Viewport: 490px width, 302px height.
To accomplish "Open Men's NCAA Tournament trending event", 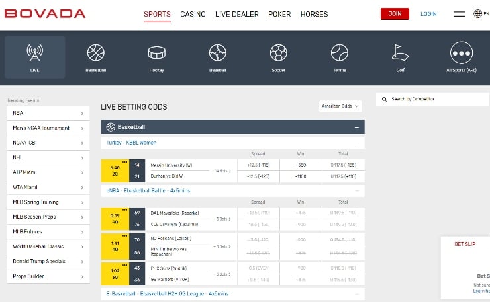I will [x=48, y=128].
